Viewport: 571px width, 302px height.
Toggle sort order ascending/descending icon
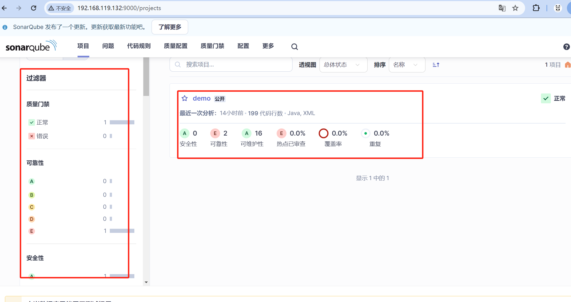[x=436, y=65]
